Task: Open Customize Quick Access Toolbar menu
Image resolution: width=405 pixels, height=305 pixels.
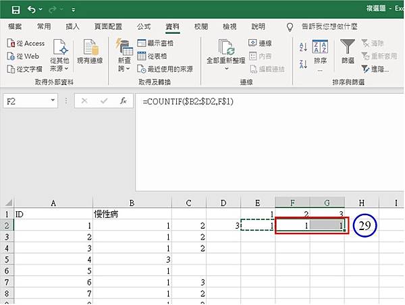Action: tap(74, 10)
